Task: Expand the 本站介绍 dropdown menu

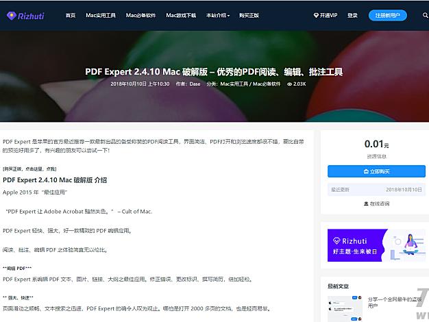Action: [218, 15]
